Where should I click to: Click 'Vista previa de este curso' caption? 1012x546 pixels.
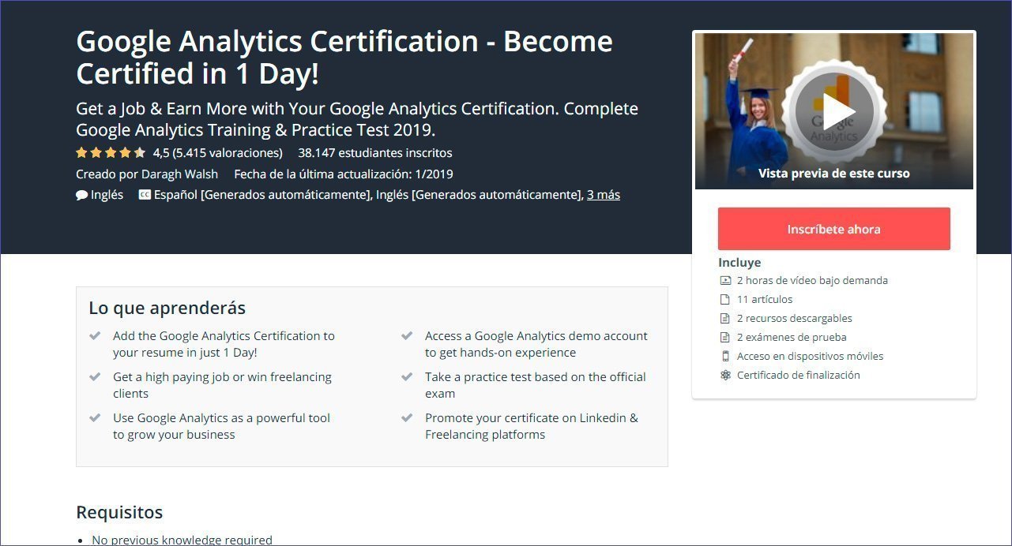tap(834, 173)
